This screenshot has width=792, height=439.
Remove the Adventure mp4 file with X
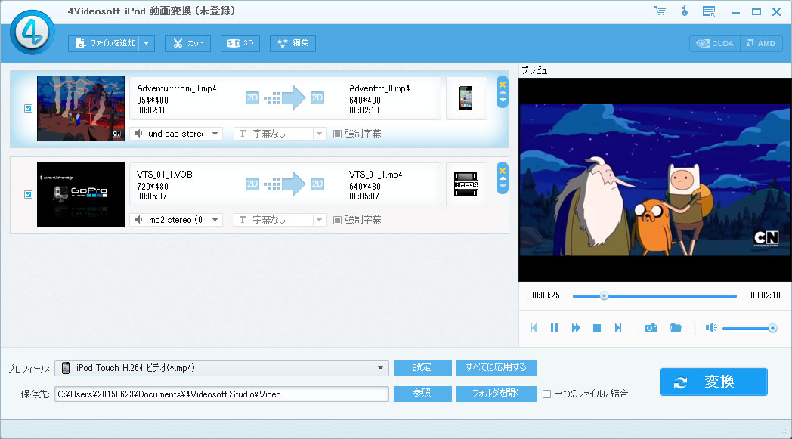tap(503, 85)
